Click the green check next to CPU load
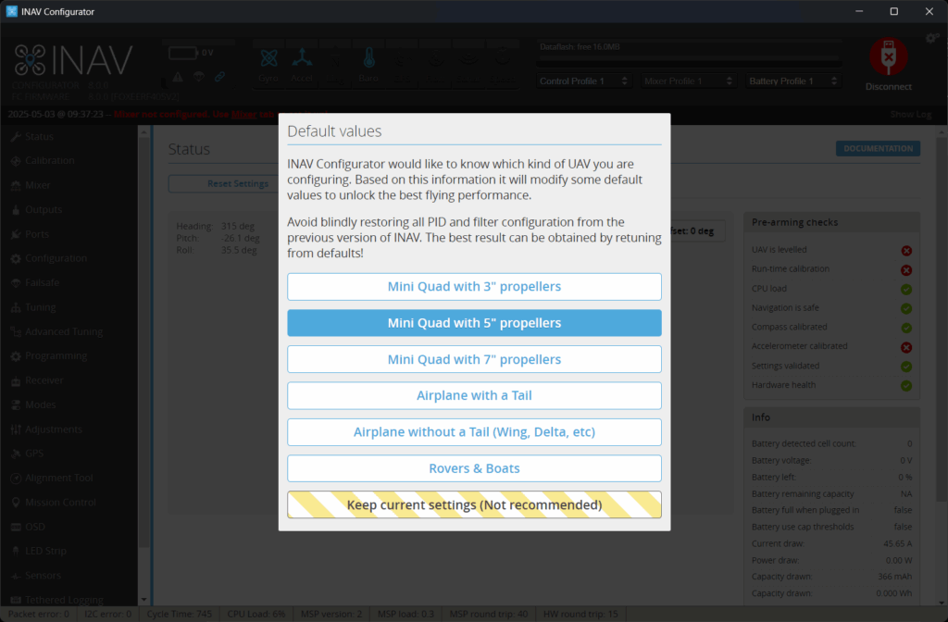Screen dimensions: 948x622 906,290
